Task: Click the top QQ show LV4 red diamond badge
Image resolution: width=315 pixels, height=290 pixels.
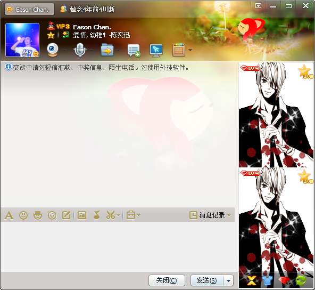Action: [x=250, y=68]
